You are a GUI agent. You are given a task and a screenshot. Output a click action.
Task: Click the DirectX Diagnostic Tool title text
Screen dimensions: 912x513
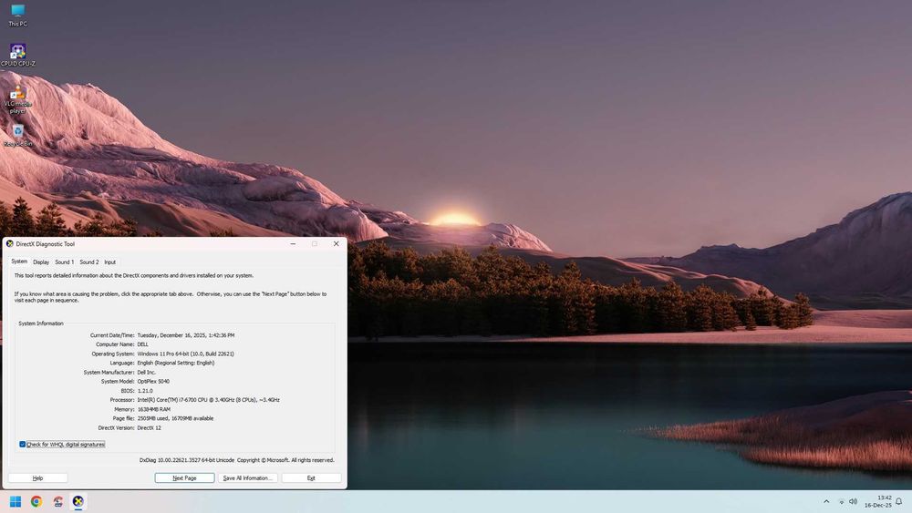coord(46,244)
